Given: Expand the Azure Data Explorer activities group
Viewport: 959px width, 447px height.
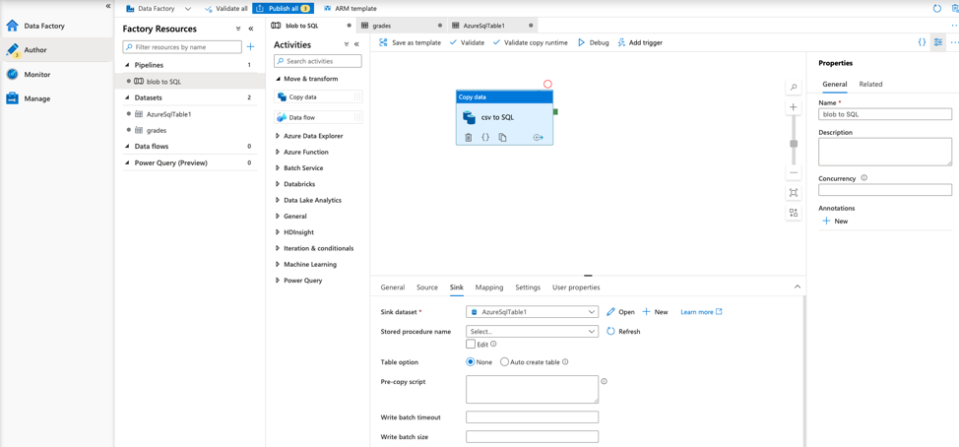Looking at the screenshot, I should click(313, 136).
